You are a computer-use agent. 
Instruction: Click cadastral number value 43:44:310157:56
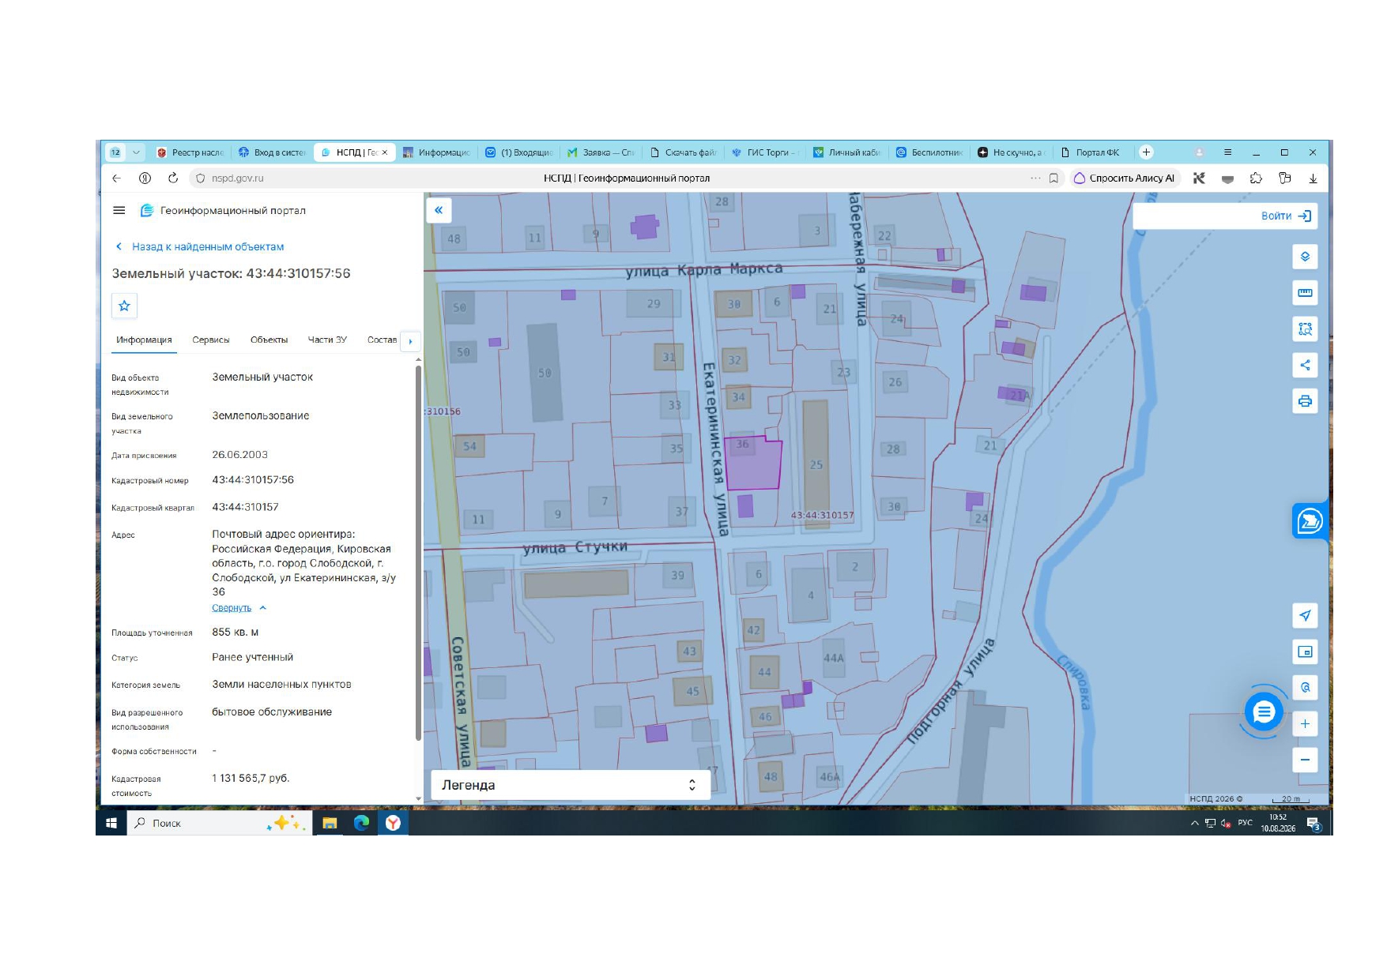253,479
